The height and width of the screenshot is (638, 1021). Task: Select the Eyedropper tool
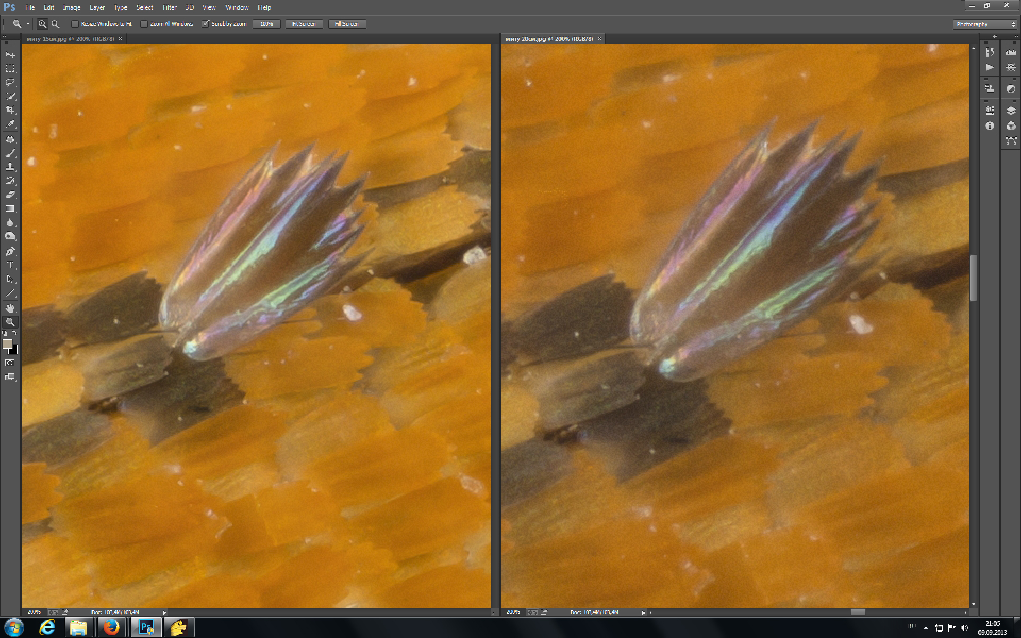[x=10, y=124]
